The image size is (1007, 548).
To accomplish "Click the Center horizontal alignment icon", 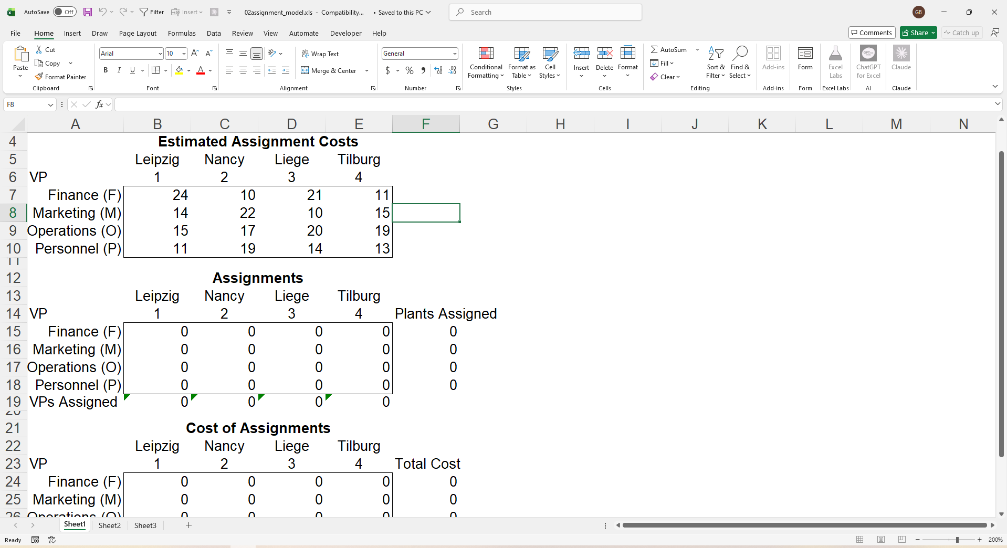I will 243,70.
